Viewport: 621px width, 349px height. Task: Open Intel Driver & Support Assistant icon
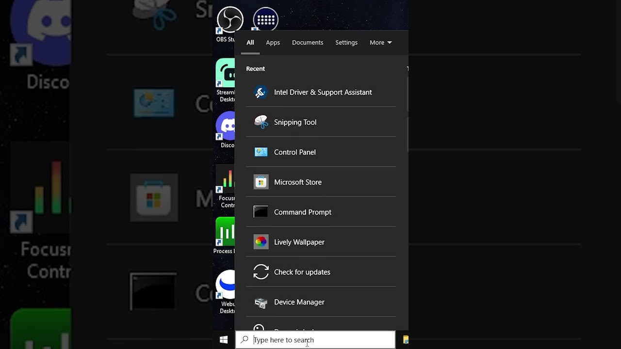coord(261,92)
